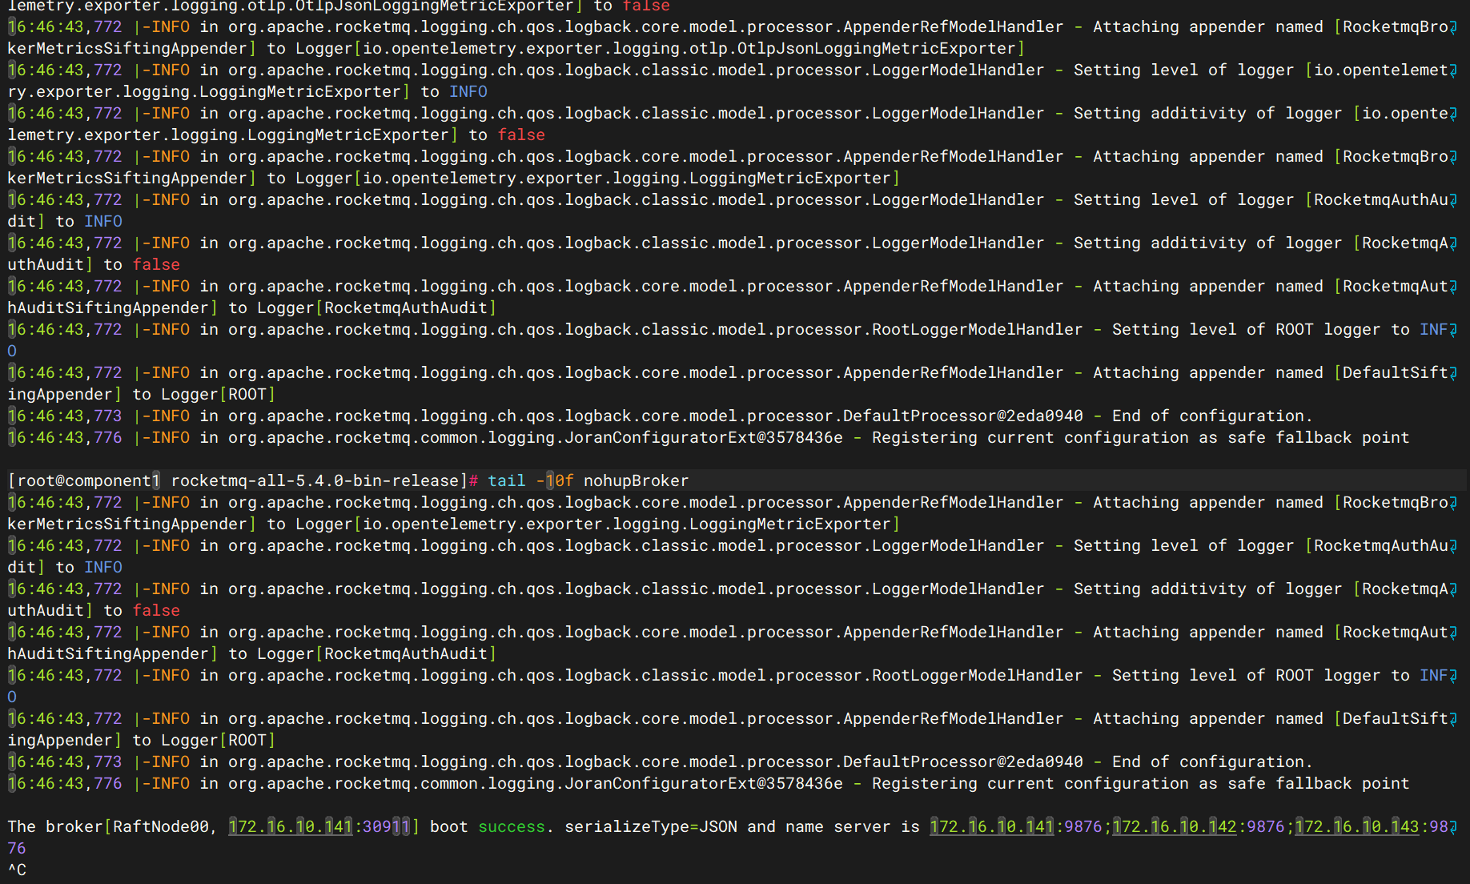The image size is (1470, 884).
Task: Click the final End of configuration. message
Action: [x=1211, y=761]
